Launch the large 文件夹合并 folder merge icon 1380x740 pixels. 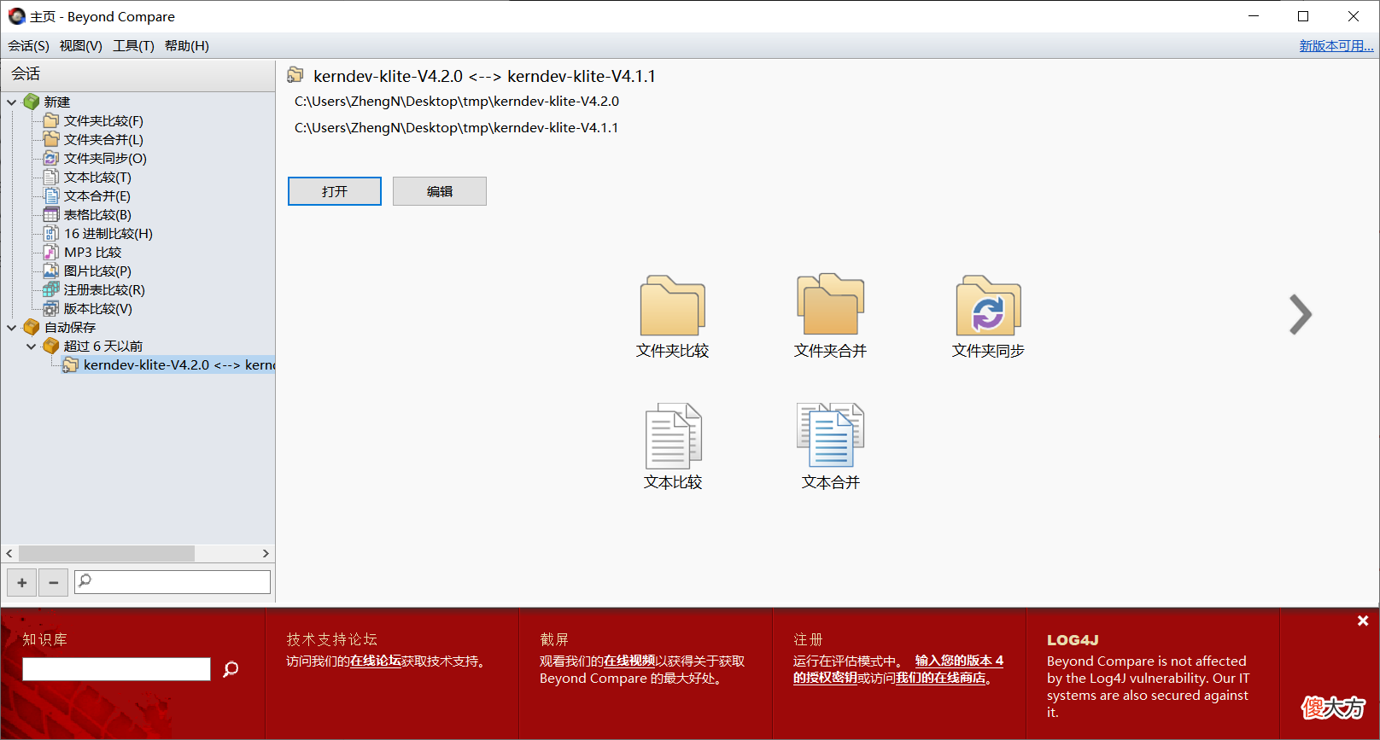(x=830, y=305)
